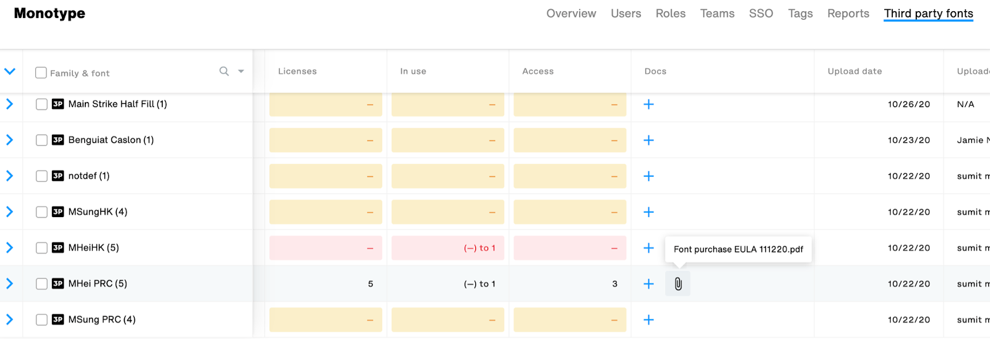This screenshot has width=990, height=339.
Task: Add a document to MHei PRC row
Action: [x=648, y=284]
